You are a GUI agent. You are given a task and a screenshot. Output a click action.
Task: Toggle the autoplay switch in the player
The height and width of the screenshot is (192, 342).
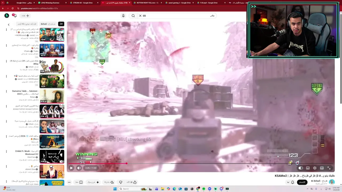301,168
